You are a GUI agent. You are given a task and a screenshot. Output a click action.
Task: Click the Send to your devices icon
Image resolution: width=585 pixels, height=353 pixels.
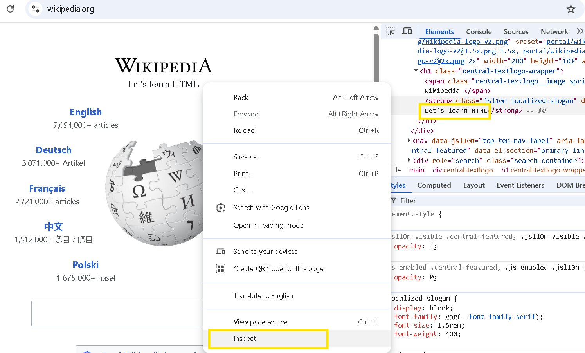[221, 251]
